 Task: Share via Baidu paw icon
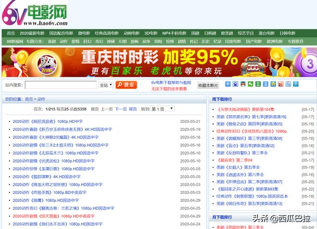click(x=235, y=84)
